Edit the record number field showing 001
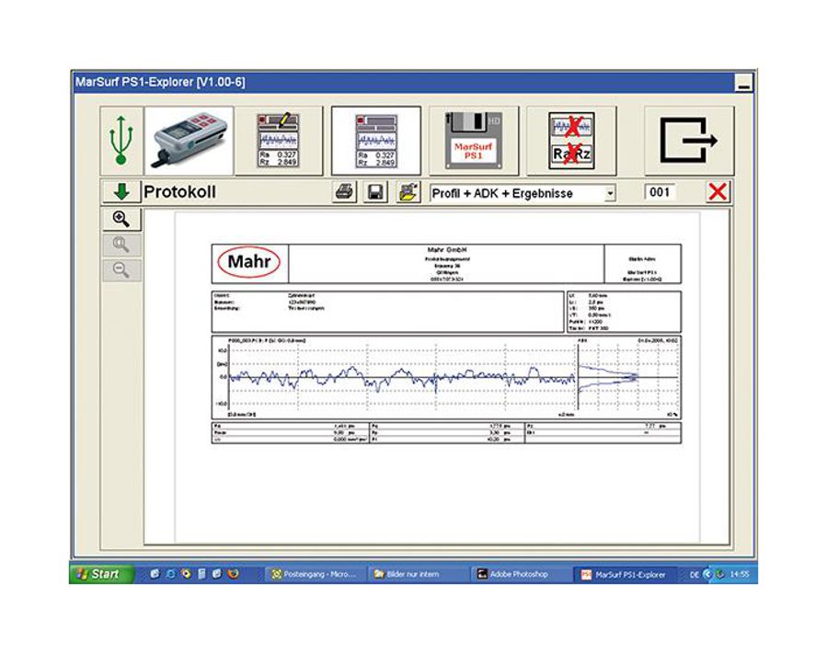Screen dimensions: 827x652 click(x=660, y=191)
